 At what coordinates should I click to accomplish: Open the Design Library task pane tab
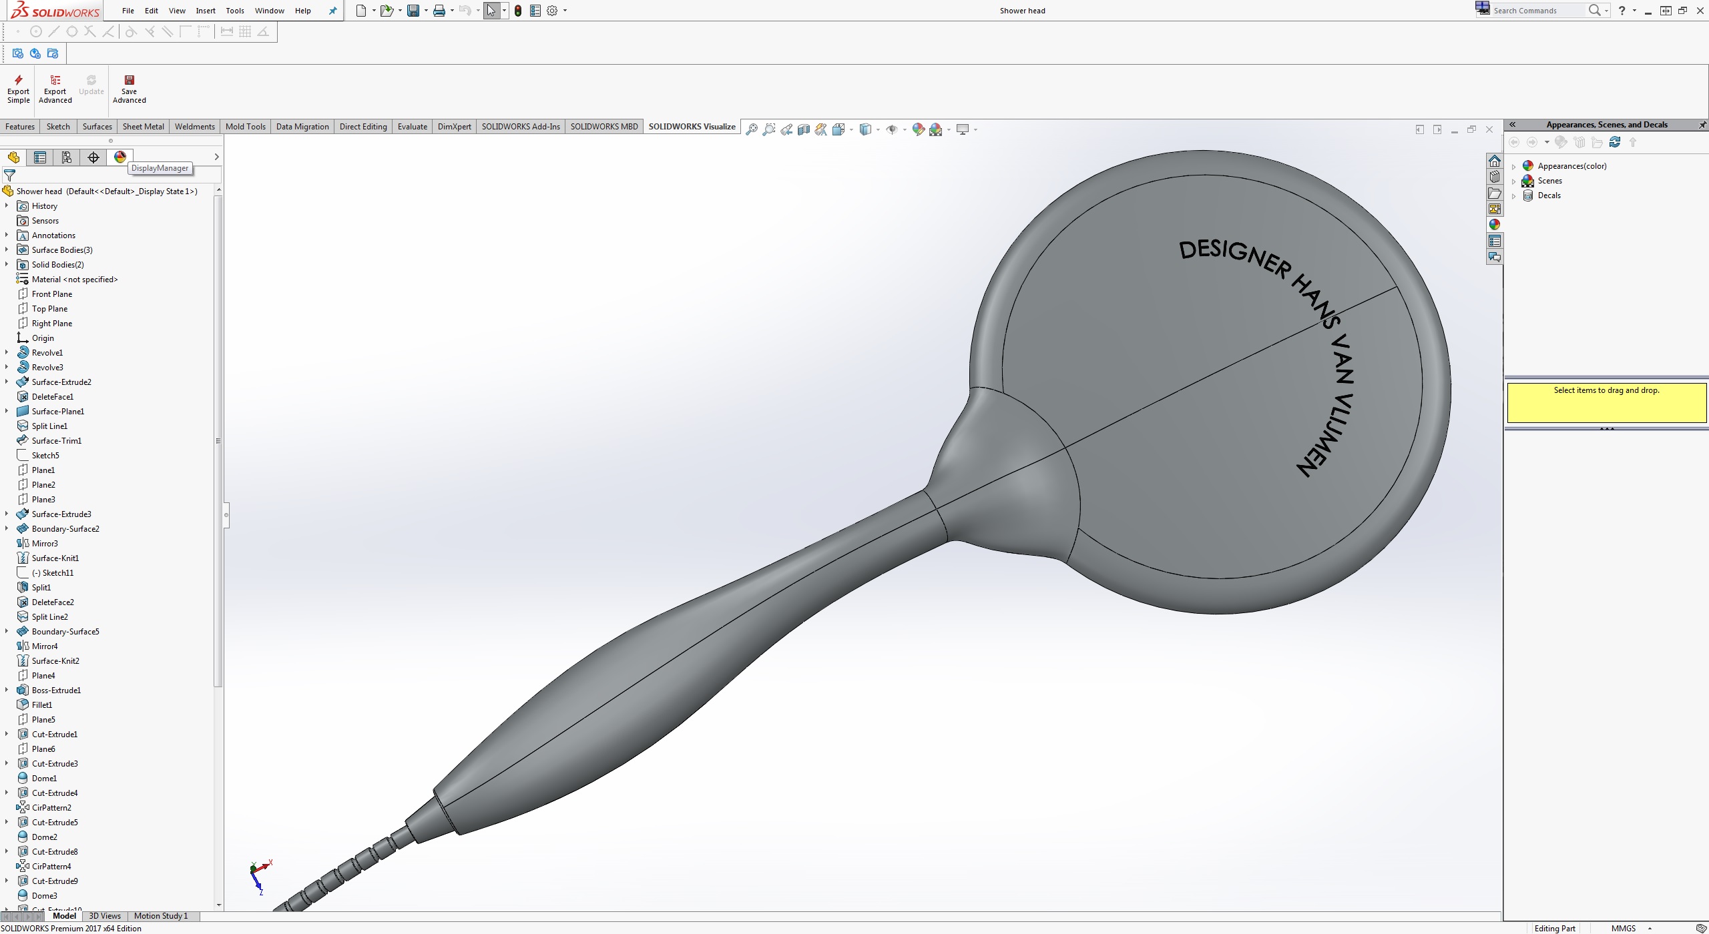point(1494,177)
